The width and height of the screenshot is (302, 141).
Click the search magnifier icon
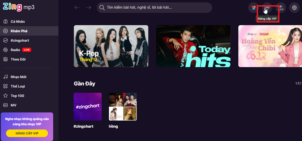(102, 8)
